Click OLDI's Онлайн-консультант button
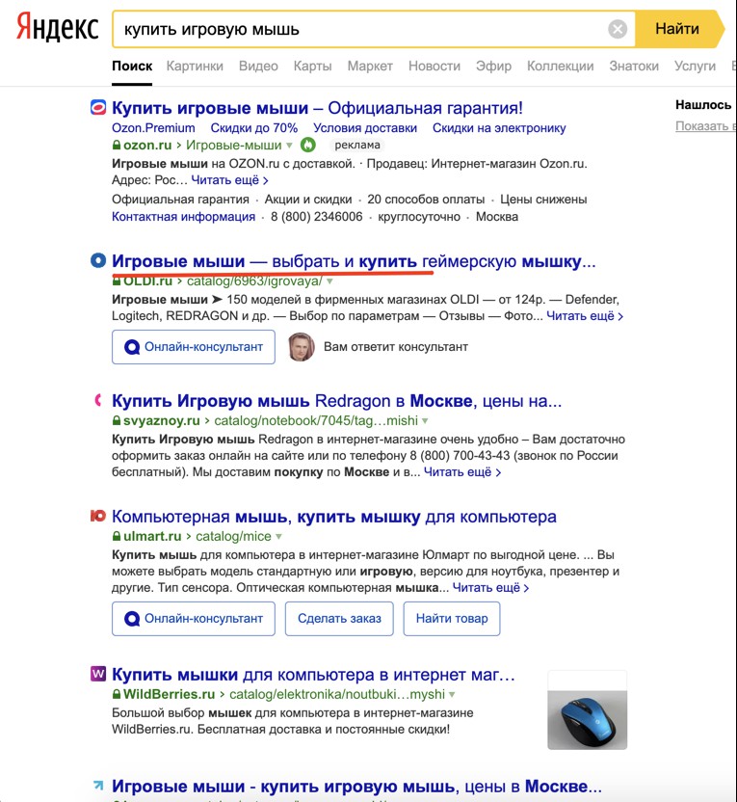The width and height of the screenshot is (737, 802). tap(194, 347)
